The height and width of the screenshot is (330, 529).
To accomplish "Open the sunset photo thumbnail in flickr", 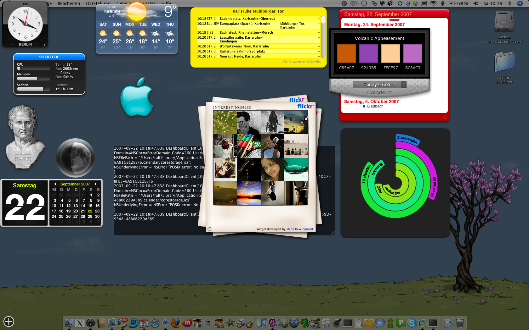I will point(249,193).
